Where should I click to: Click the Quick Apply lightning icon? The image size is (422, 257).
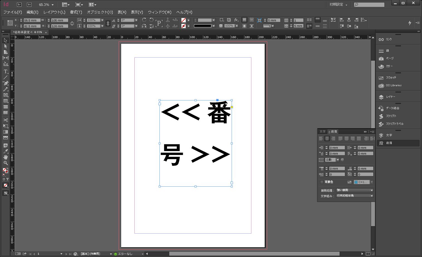[x=410, y=23]
